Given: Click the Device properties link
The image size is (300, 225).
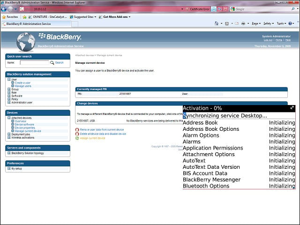Looking at the screenshot, I should click(x=25, y=128).
